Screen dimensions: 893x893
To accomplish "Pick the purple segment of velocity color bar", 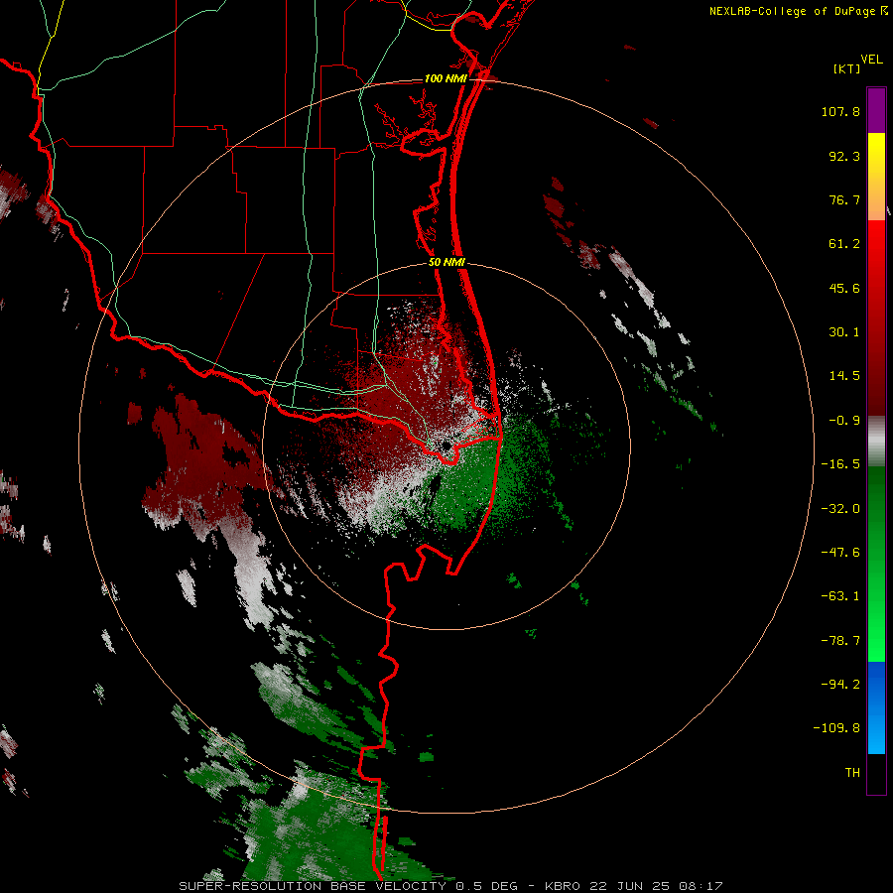I will tap(876, 110).
